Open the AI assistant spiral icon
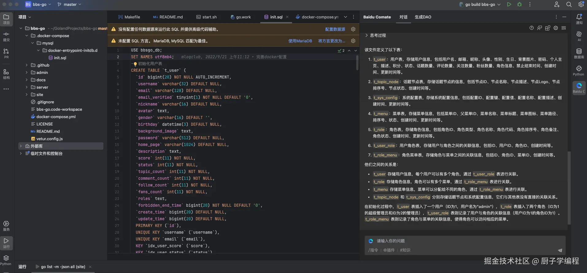 (x=579, y=36)
